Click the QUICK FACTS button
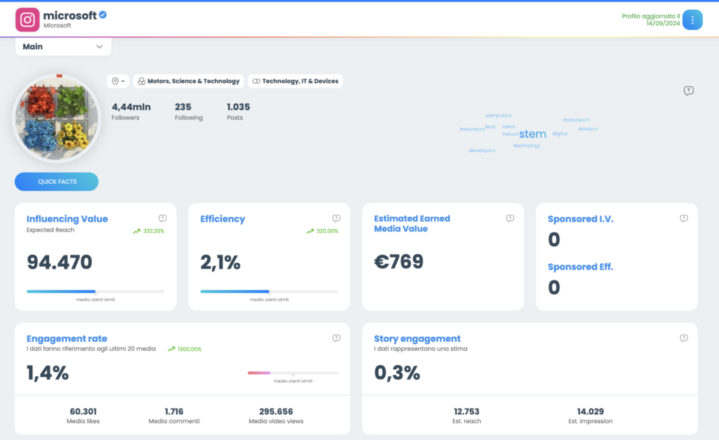Image resolution: width=719 pixels, height=440 pixels. [56, 182]
